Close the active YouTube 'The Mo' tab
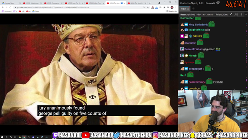The height and width of the screenshot is (139, 248). click(x=124, y=3)
